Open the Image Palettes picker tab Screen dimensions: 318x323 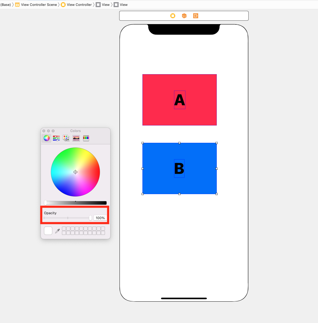pos(76,138)
